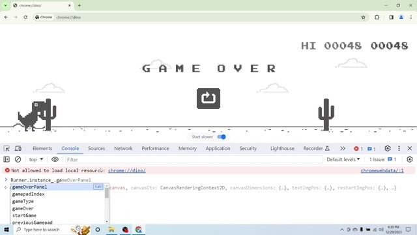417x235 pixels.
Task: Restart the dino game with the replay icon
Action: 208,99
